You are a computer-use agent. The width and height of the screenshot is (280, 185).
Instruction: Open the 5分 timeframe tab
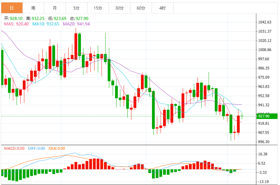click(76, 8)
